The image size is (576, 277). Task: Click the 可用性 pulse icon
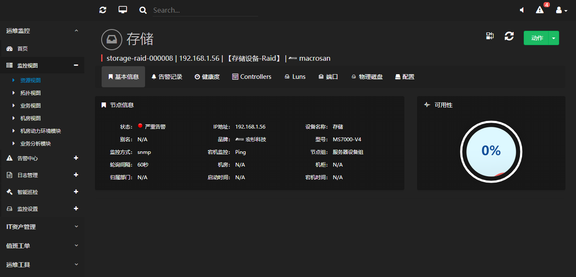click(x=427, y=105)
